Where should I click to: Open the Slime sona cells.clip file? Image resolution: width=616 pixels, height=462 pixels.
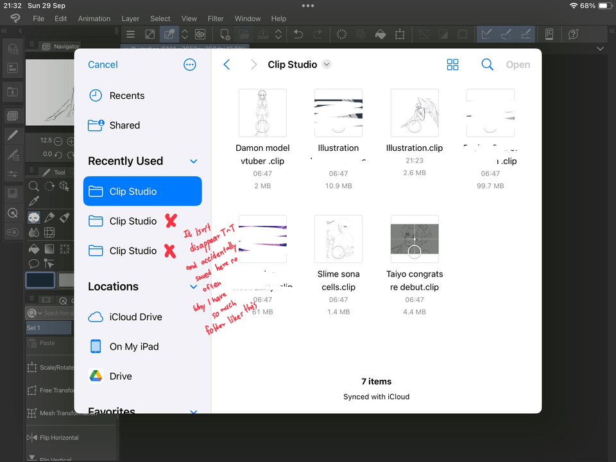point(338,239)
